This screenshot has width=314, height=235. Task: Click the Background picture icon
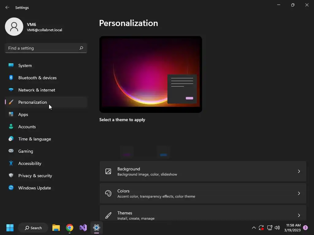[x=108, y=171]
